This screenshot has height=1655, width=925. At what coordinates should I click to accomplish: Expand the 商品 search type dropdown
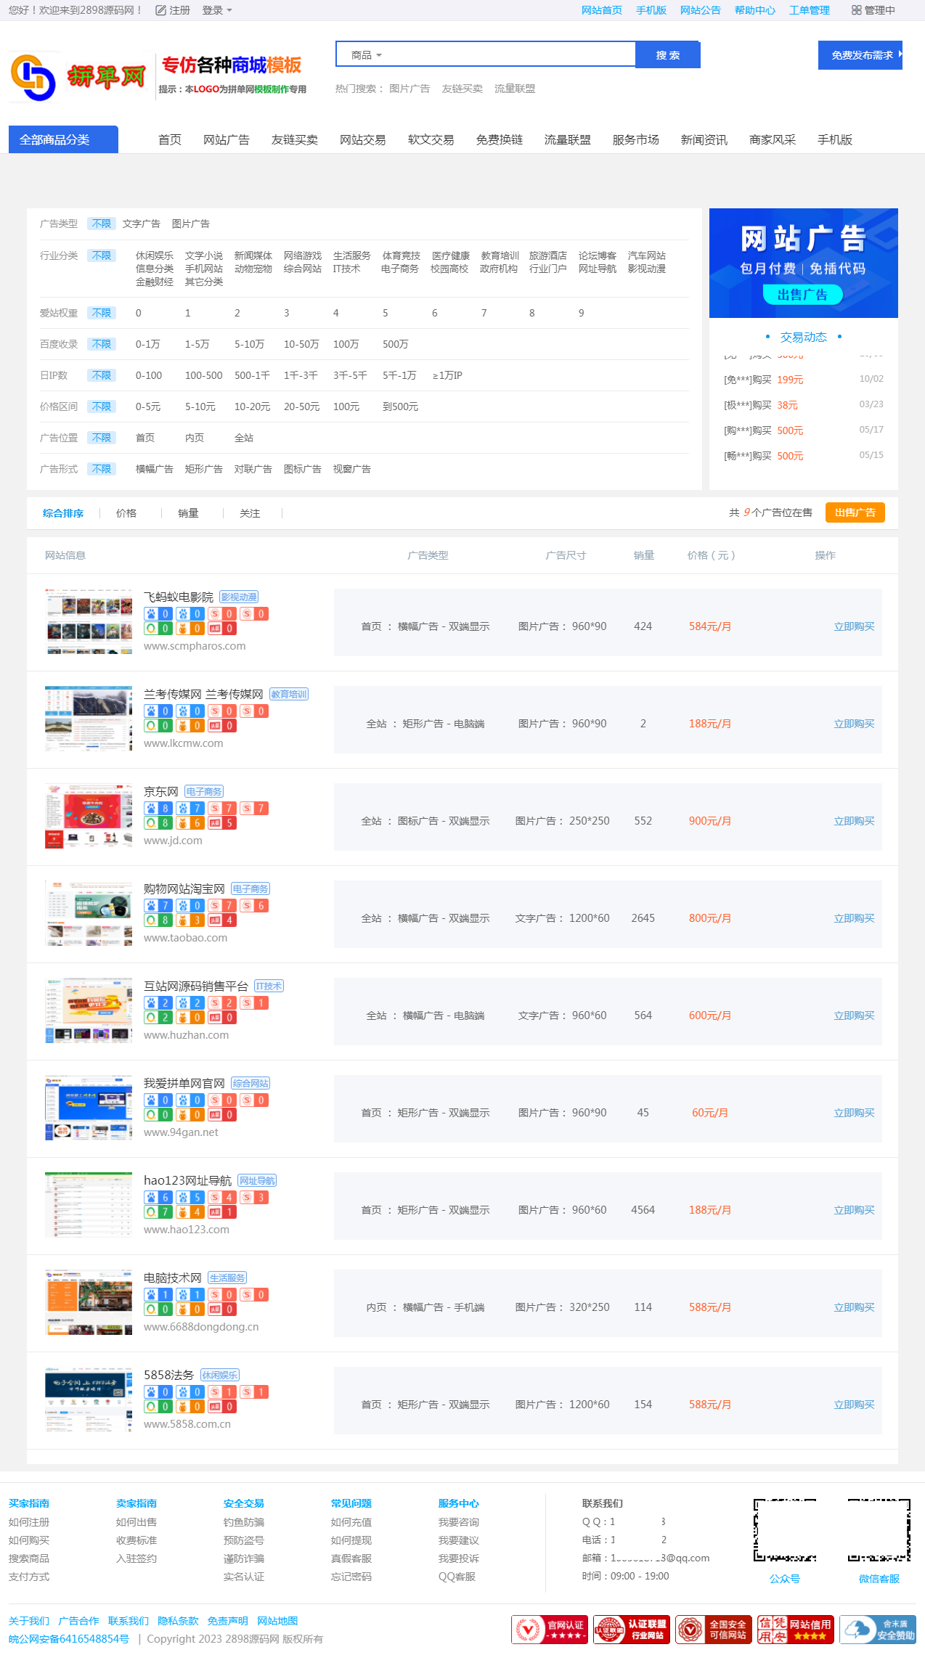(x=367, y=55)
